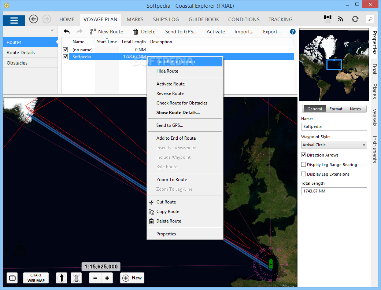Choose Zoom To Route menu item
381x290 pixels.
click(x=185, y=180)
